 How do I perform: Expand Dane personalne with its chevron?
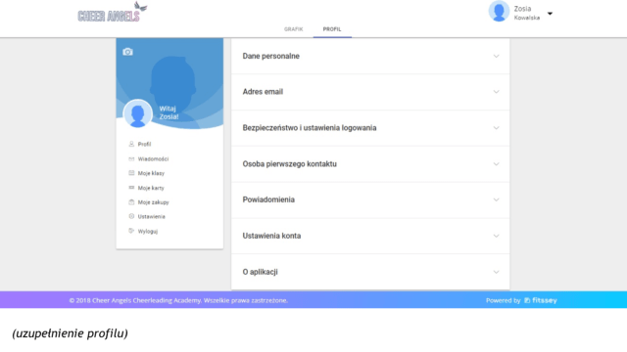pos(496,57)
